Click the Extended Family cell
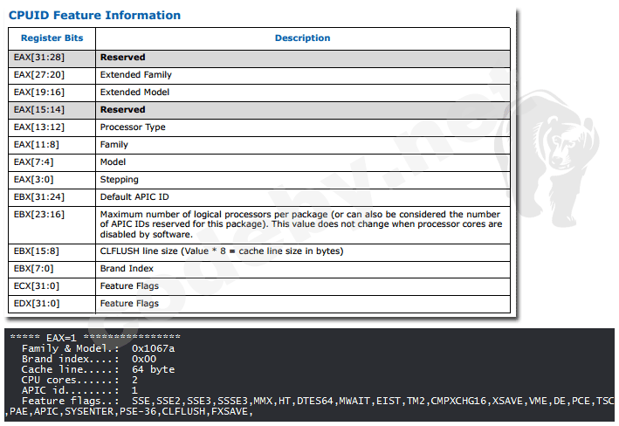This screenshot has height=426, width=619. coord(135,75)
